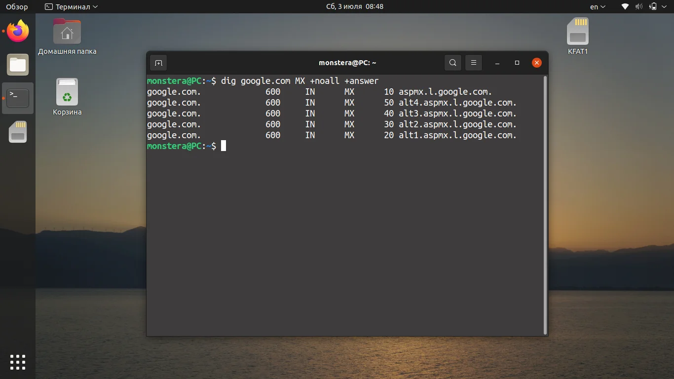Open a new terminal tab
Viewport: 674px width, 379px height.
(158, 63)
